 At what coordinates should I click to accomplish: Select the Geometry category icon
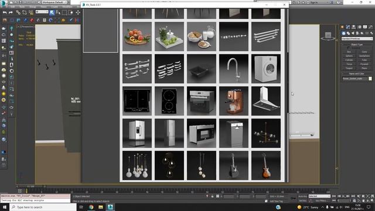343,33
